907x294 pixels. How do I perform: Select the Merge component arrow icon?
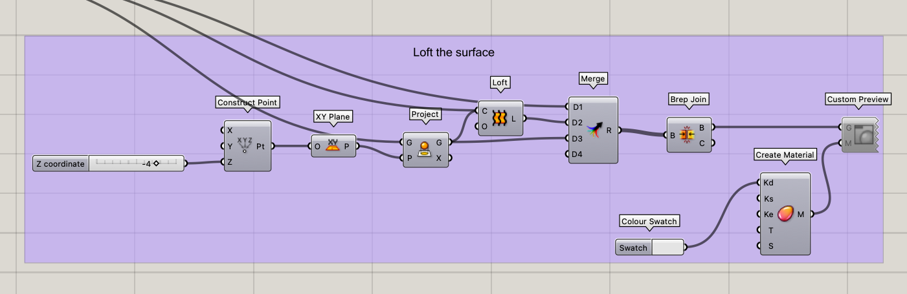594,130
